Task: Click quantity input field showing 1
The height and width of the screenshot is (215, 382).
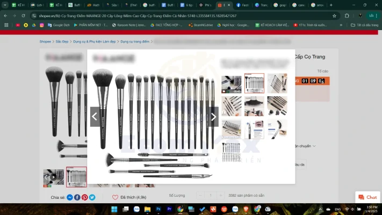Action: pyautogui.click(x=211, y=195)
